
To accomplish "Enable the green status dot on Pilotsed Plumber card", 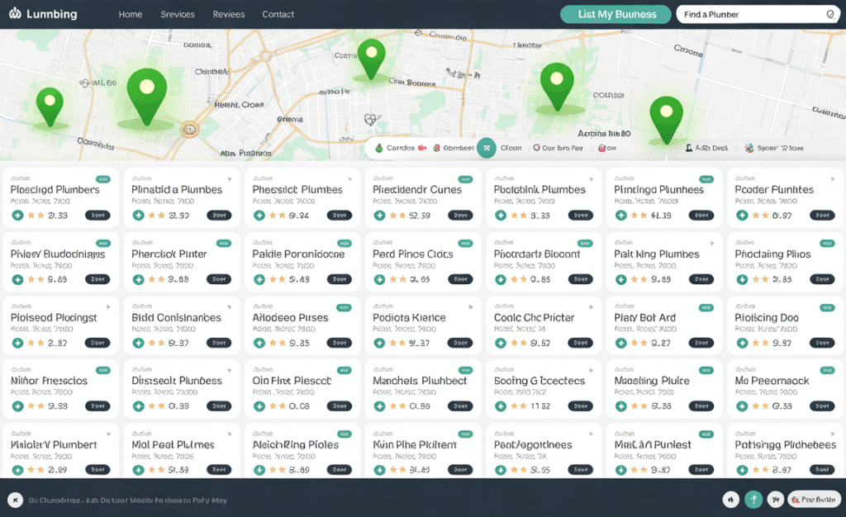I will click(18, 343).
